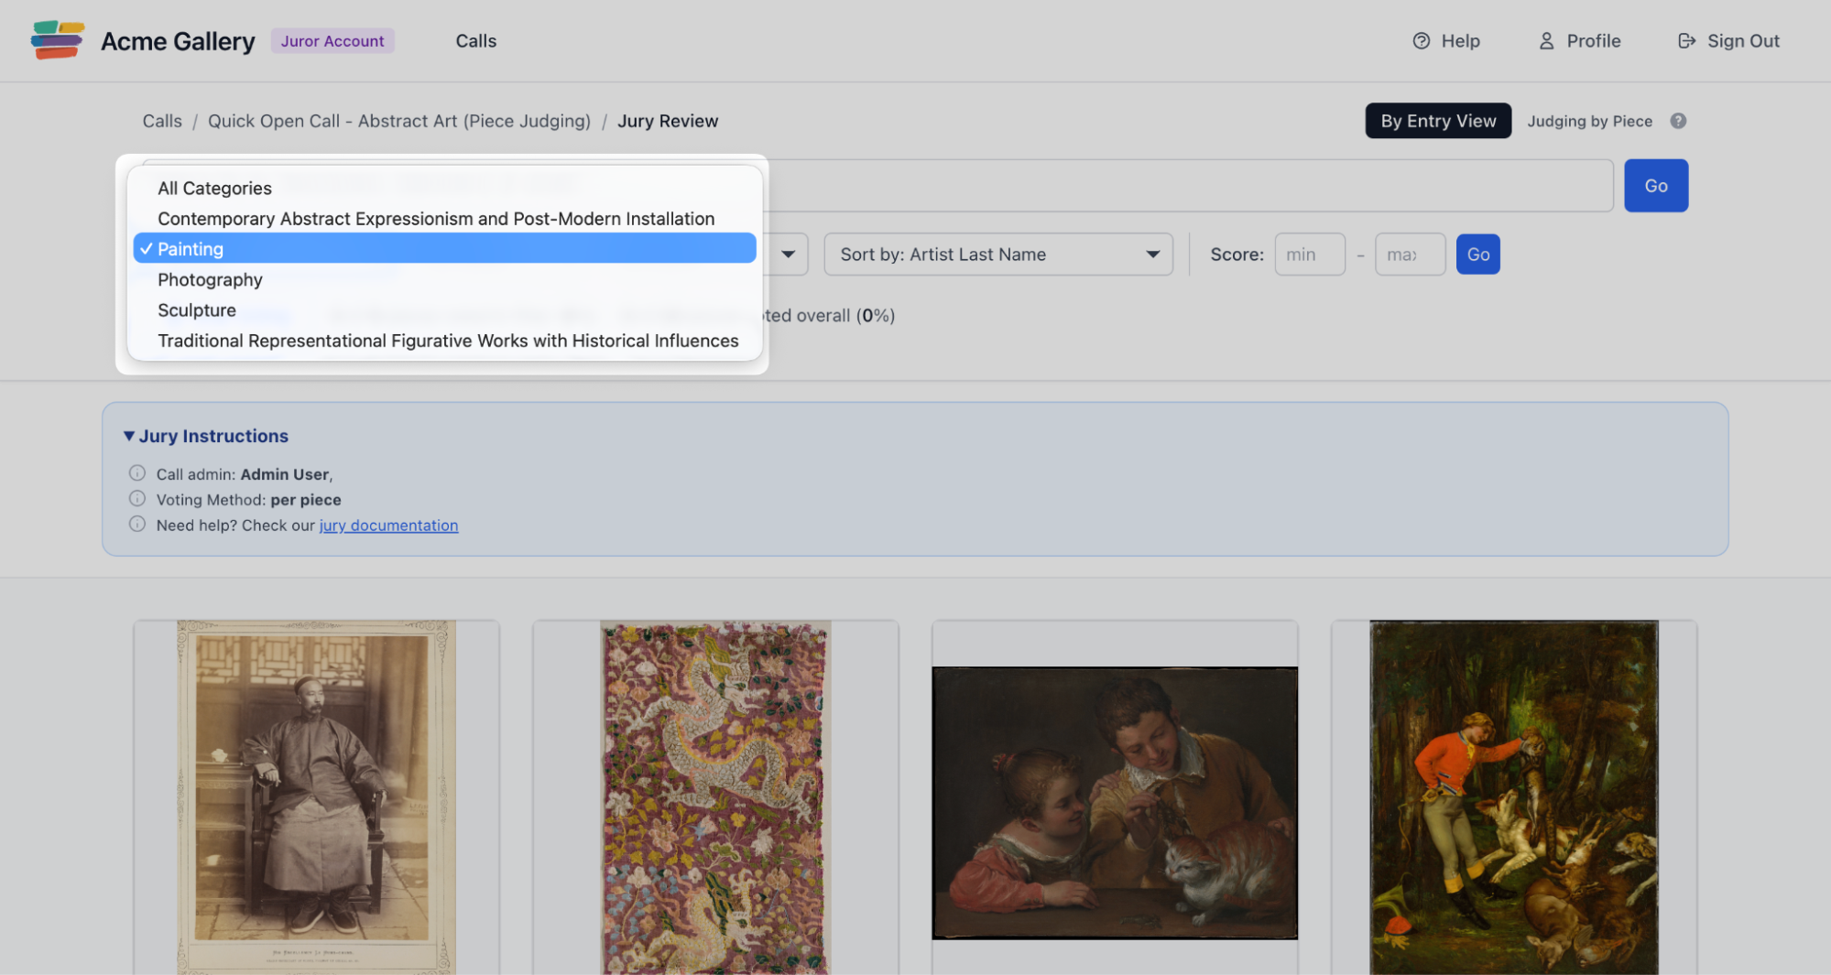Pick Sculpture from the category list
This screenshot has height=975, width=1831.
(444, 309)
